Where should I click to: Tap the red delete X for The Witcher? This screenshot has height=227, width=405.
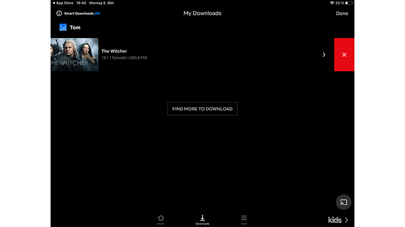coord(344,55)
